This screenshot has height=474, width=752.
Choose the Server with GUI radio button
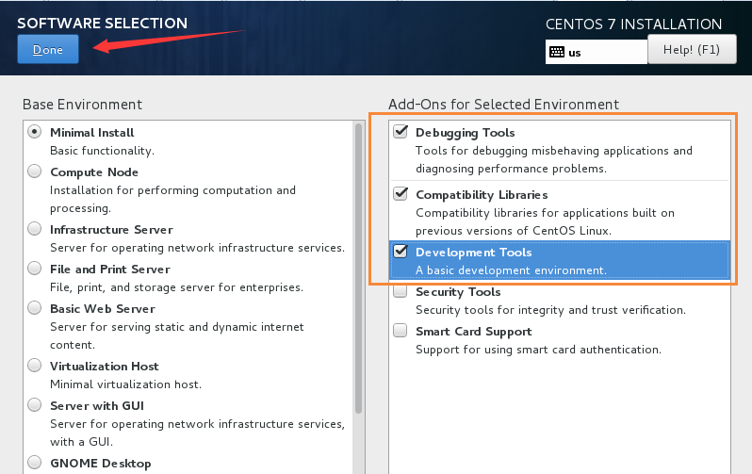[35, 405]
